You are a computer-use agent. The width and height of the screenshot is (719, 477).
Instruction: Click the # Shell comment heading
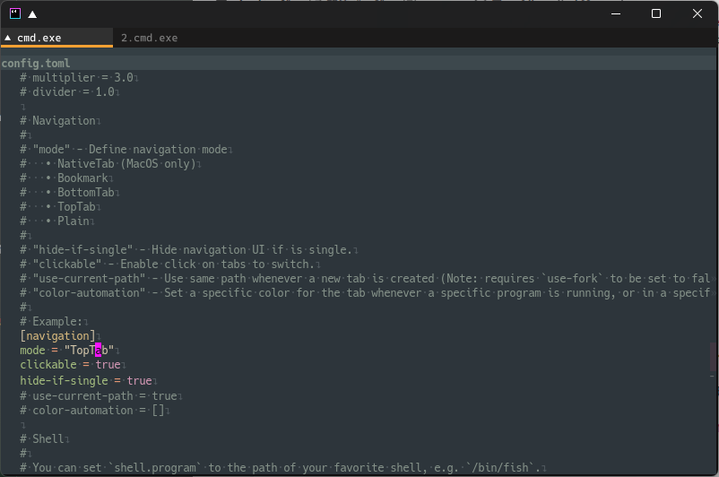(x=42, y=439)
